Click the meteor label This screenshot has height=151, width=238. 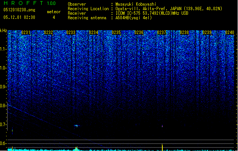click(54, 12)
